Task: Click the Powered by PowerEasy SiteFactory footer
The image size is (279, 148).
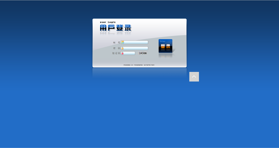Action: click(139, 65)
